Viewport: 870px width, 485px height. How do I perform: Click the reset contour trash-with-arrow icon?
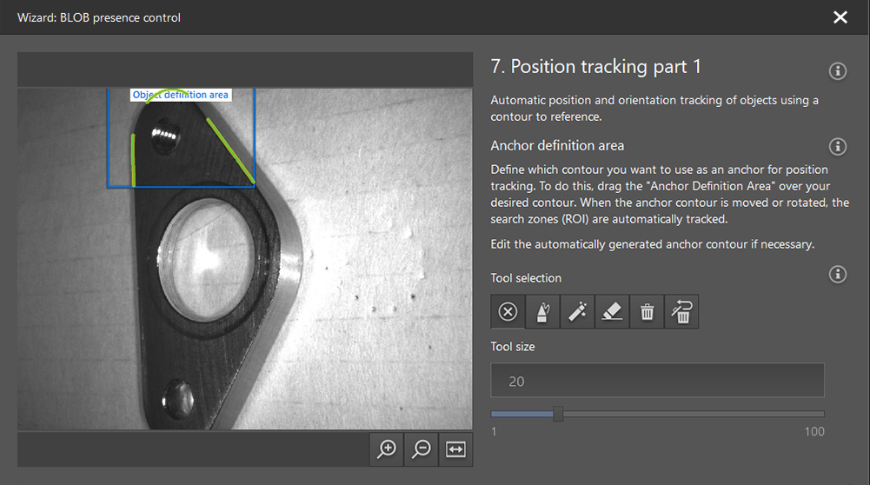pyautogui.click(x=681, y=311)
